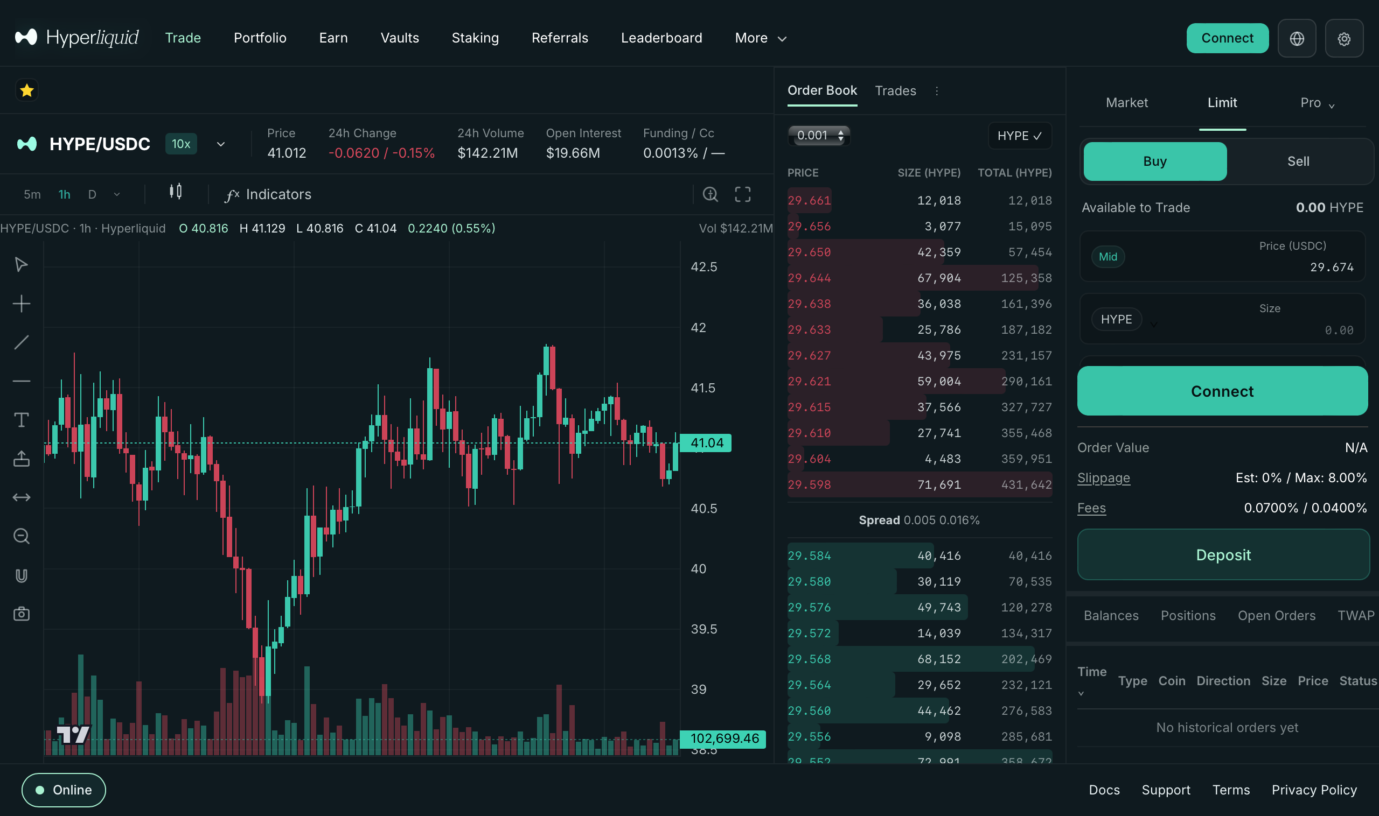This screenshot has width=1379, height=816.
Task: Select the crosshair drawing tool
Action: (x=22, y=304)
